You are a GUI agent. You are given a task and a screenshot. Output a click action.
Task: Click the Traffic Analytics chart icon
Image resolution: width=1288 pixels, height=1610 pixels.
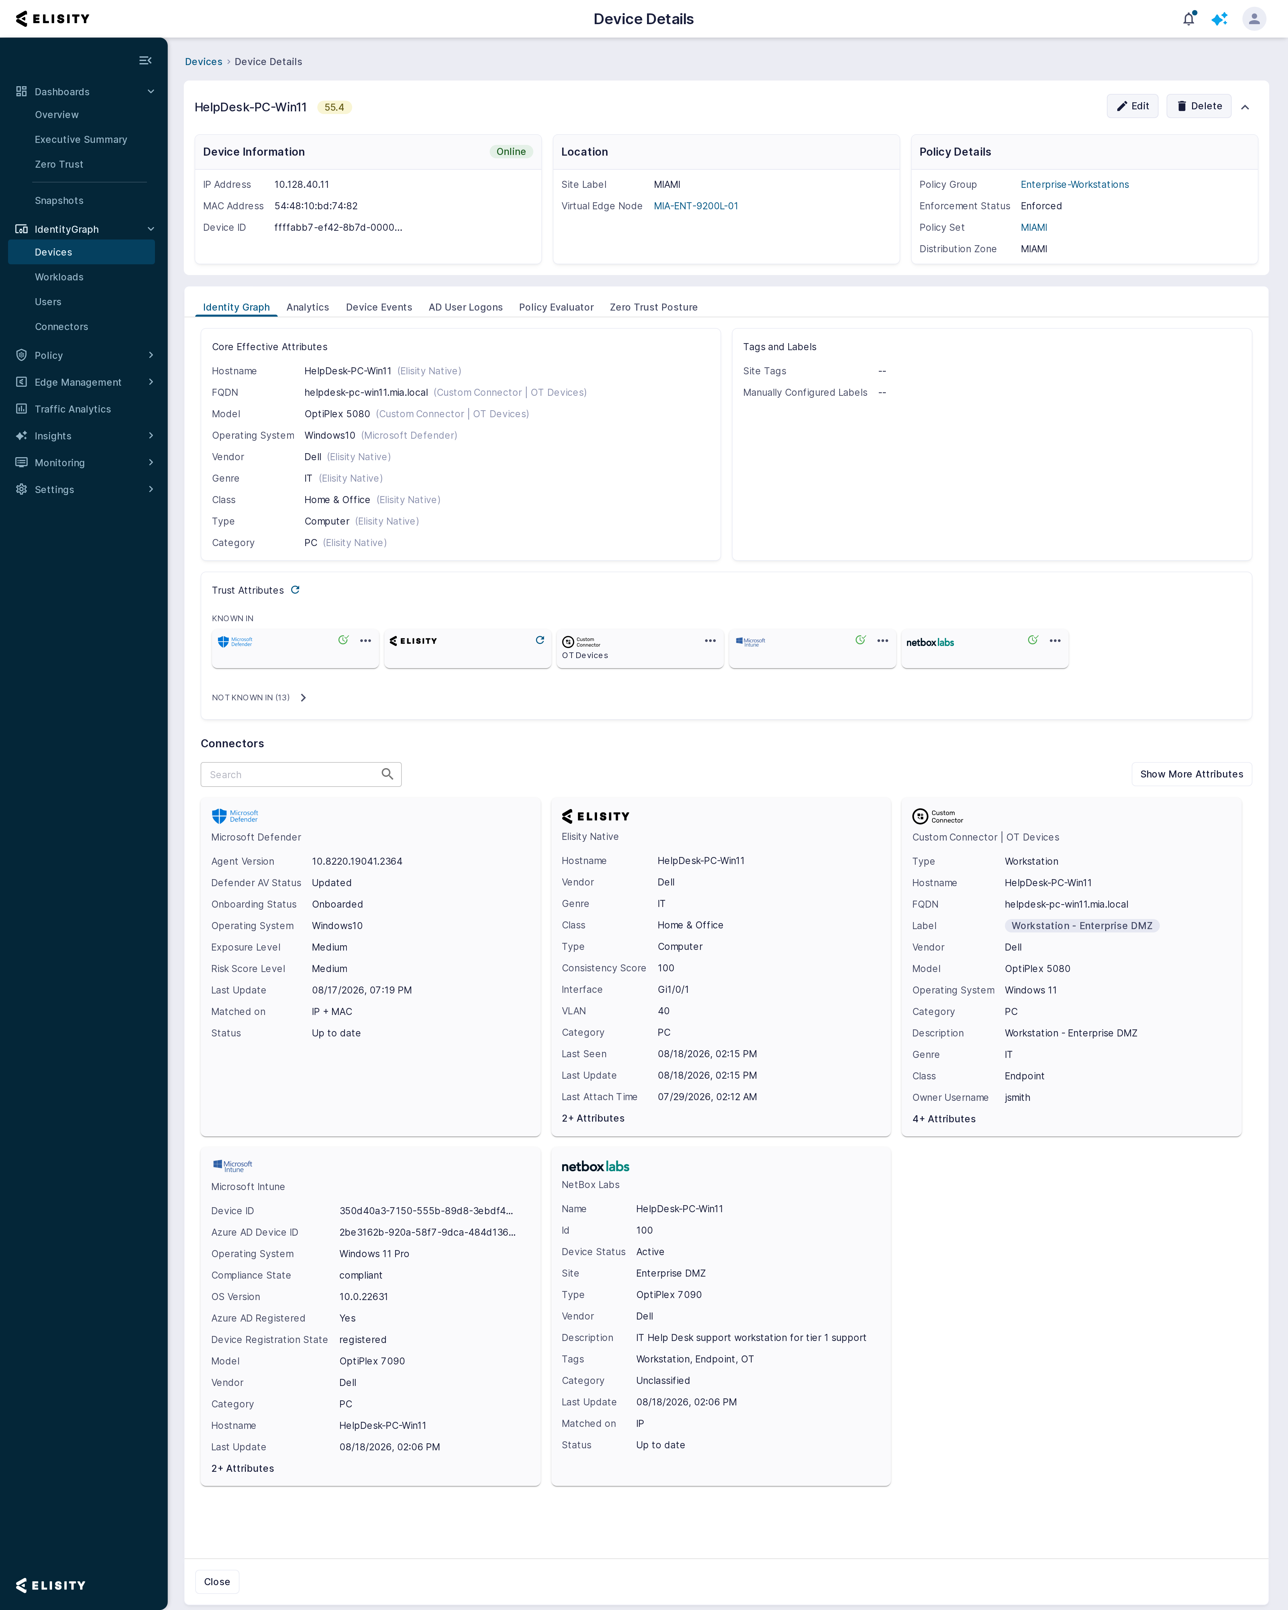pyautogui.click(x=22, y=409)
